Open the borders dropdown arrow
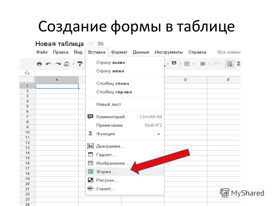 193,64
